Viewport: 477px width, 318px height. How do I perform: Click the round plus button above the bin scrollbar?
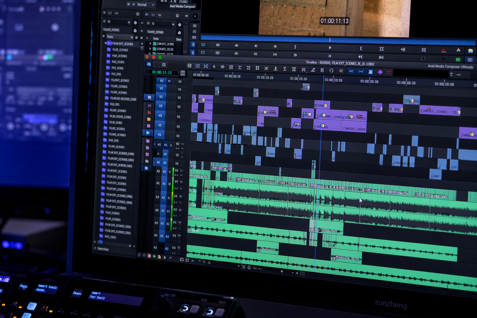pyautogui.click(x=195, y=16)
